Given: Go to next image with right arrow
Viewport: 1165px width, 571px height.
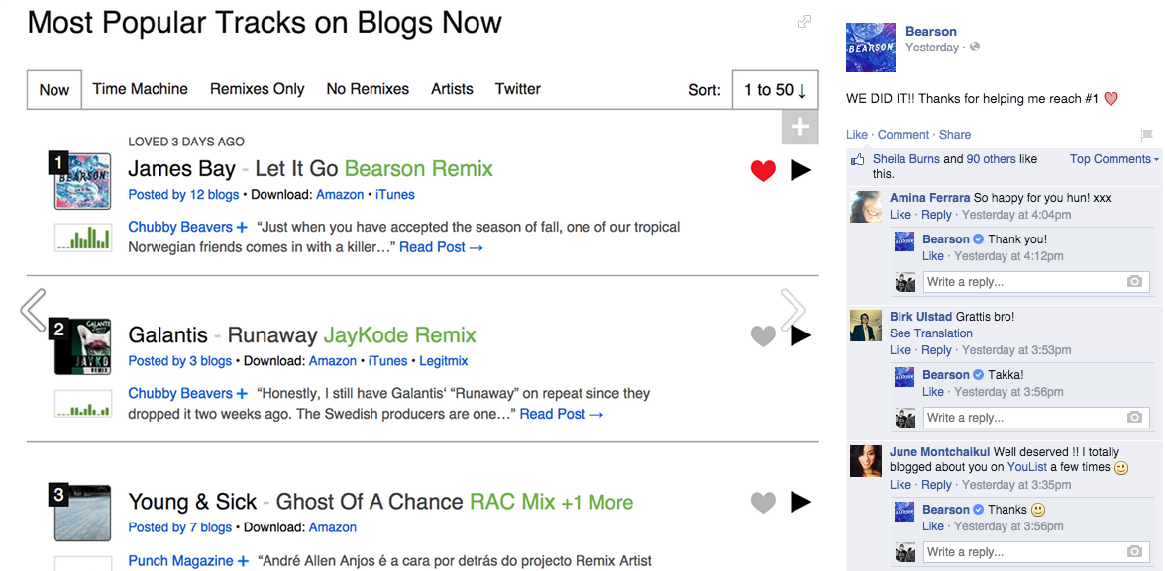Looking at the screenshot, I should pyautogui.click(x=793, y=310).
